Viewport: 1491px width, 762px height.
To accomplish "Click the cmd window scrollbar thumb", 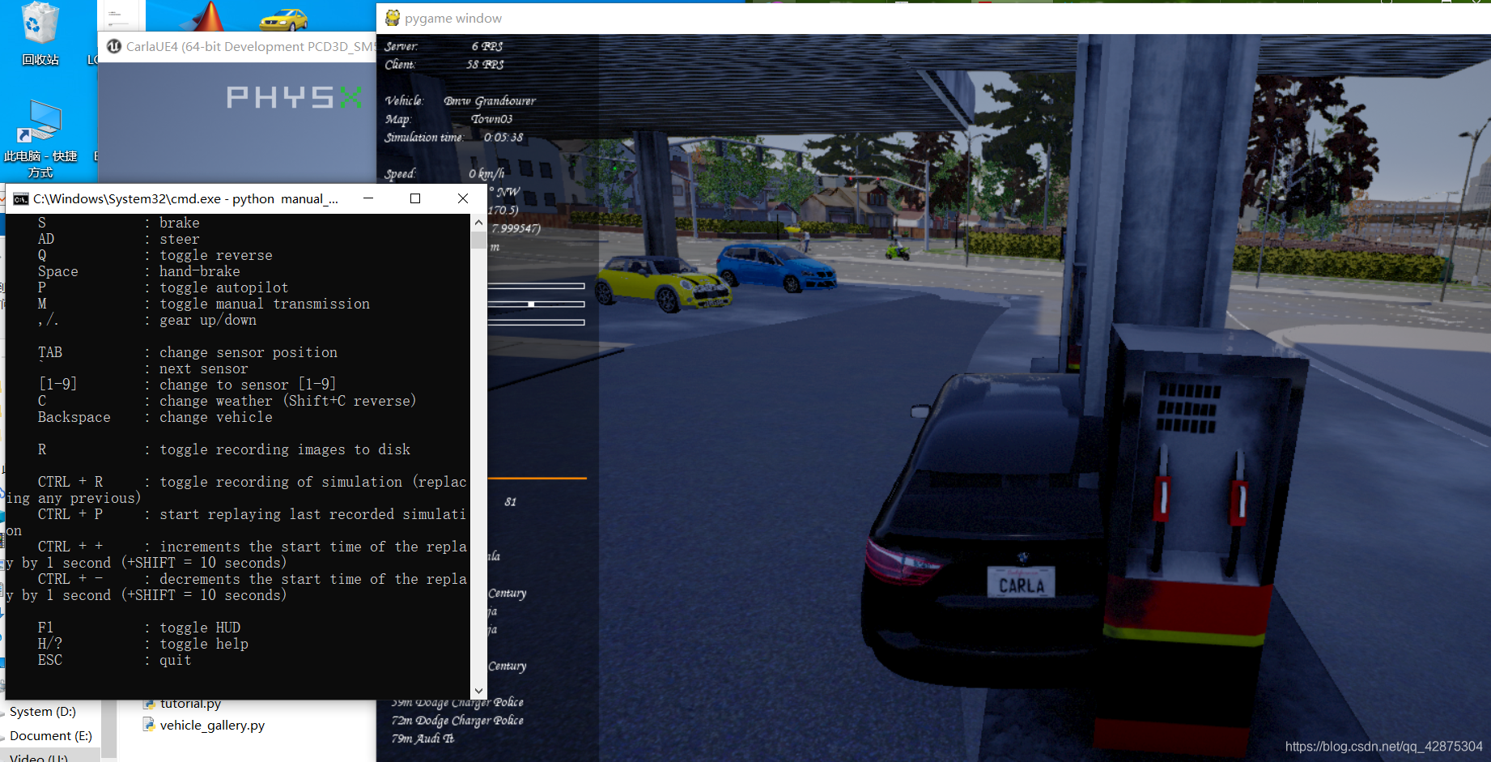I will 478,240.
